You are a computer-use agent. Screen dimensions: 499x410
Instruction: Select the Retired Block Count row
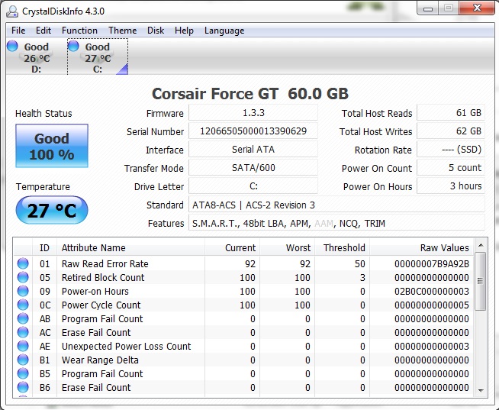click(x=243, y=277)
